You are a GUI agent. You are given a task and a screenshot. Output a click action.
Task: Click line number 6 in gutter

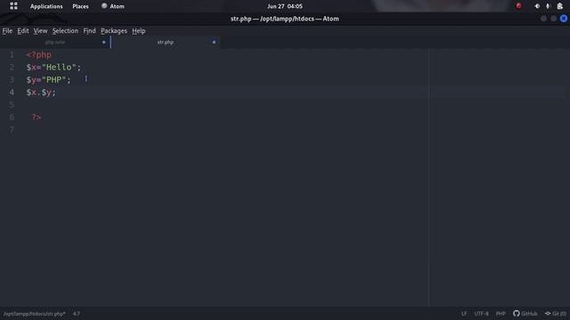pos(12,116)
